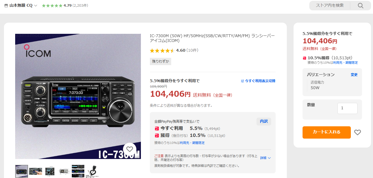Click the PayPay icon beside 10.5%獲得 in sidebar
The image size is (373, 178).
tap(305, 58)
